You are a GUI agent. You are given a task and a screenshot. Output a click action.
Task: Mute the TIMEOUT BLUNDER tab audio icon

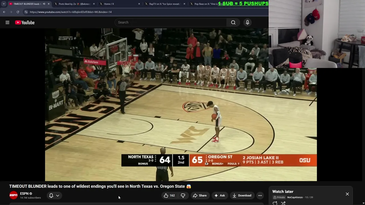pos(44,4)
